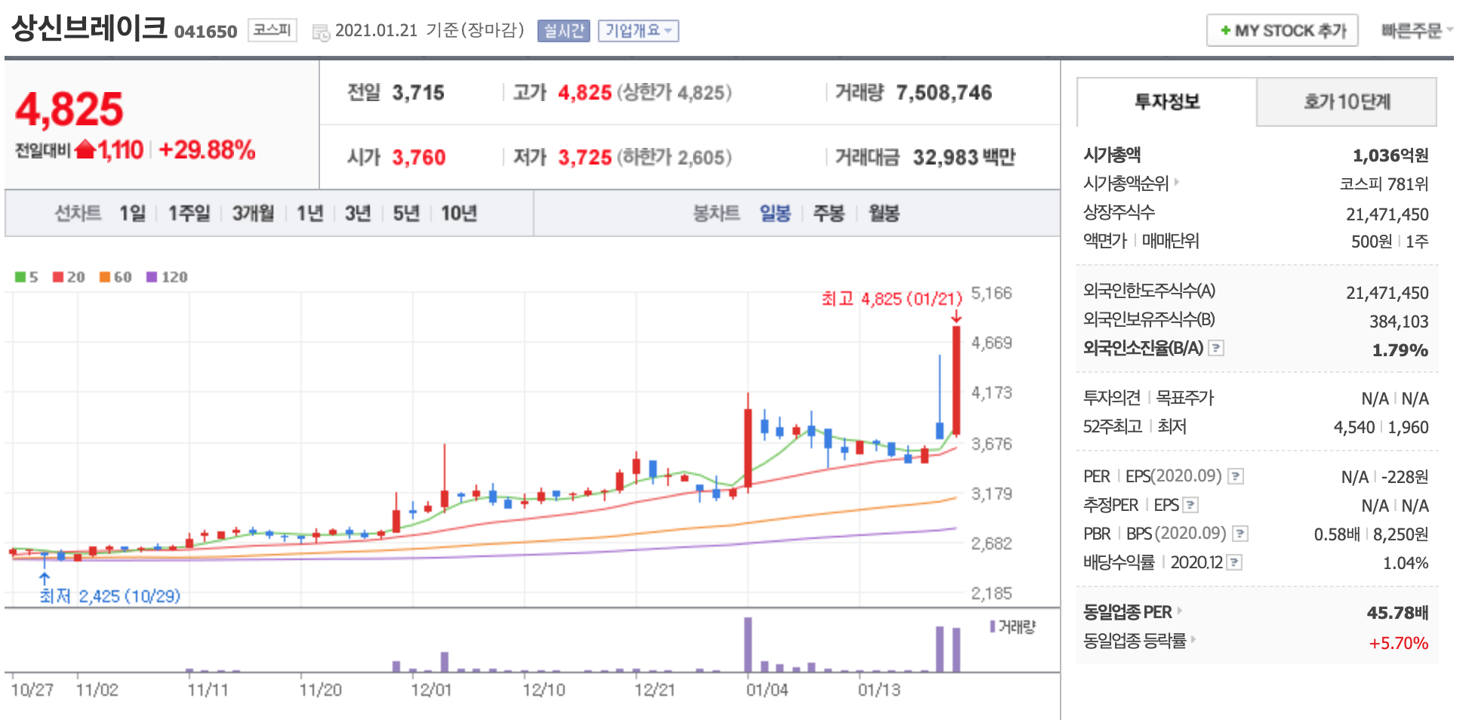Screen dimensions: 1472x720
Task: Click the purple 거래량 volume legend marker
Action: point(993,626)
